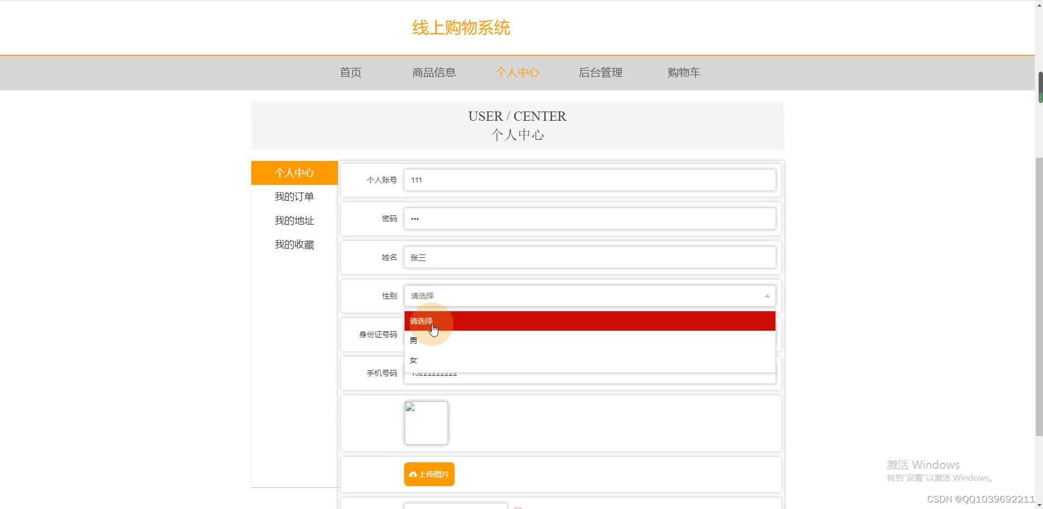1043x509 pixels.
Task: Click the 上传图片 upload button
Action: pyautogui.click(x=429, y=474)
